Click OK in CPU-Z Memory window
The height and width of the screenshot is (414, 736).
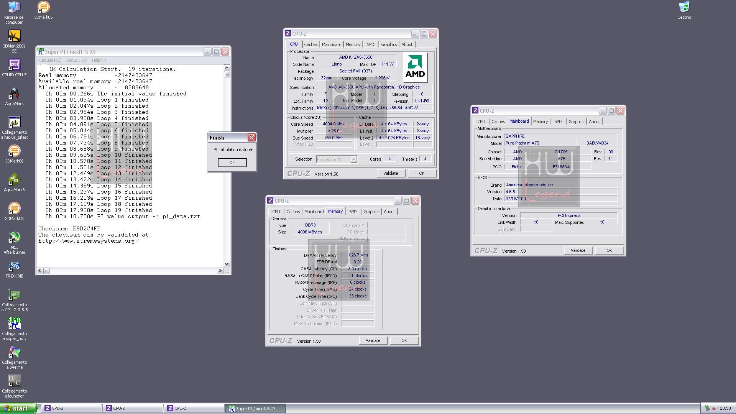[404, 340]
